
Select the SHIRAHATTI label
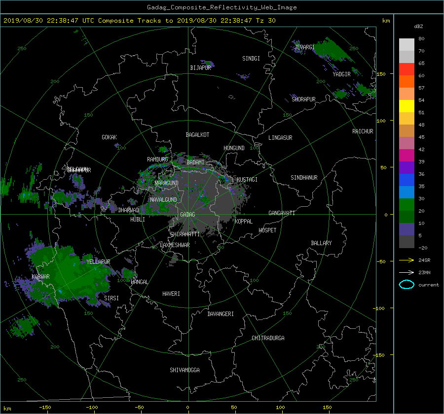185,234
